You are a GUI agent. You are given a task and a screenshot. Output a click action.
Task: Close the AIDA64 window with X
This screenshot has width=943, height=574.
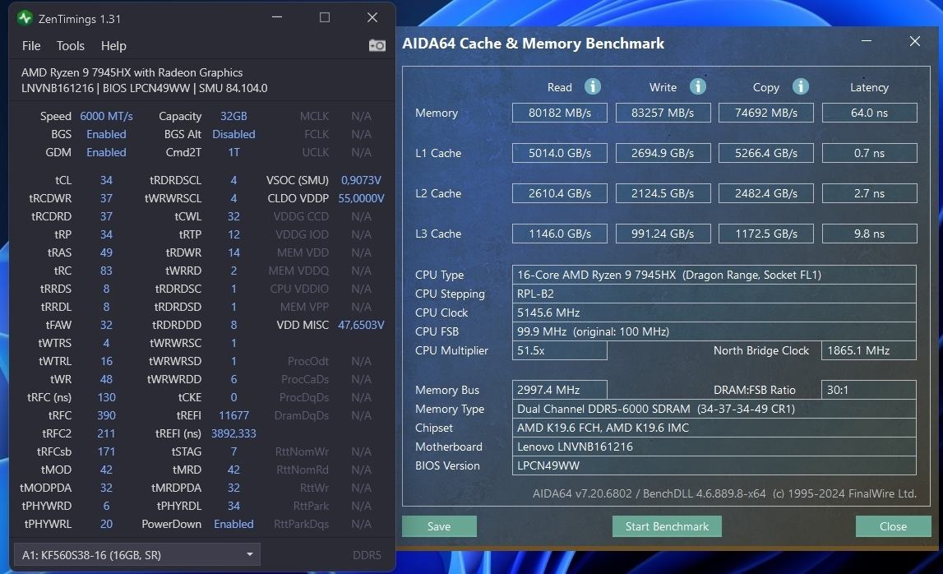coord(915,41)
